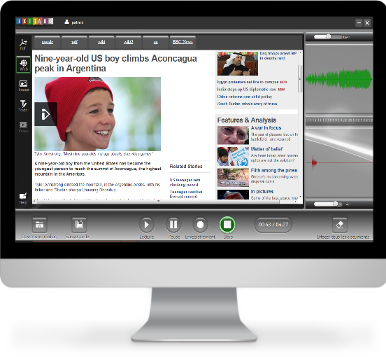The image size is (386, 357).
Task: Click the 'A war in focus' thumbnail
Action: [233, 135]
